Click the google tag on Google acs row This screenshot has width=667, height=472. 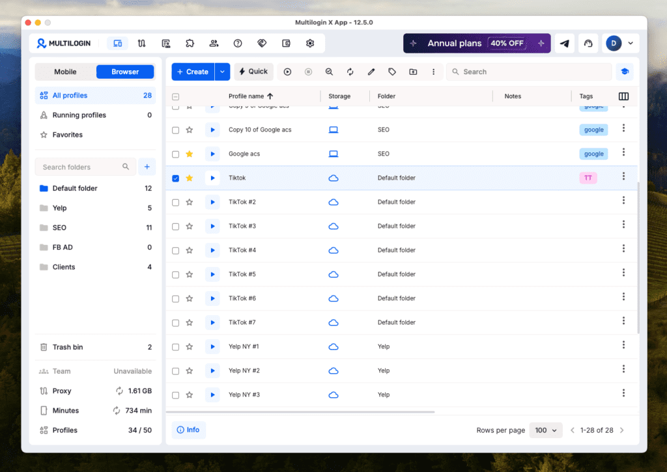[x=593, y=154]
